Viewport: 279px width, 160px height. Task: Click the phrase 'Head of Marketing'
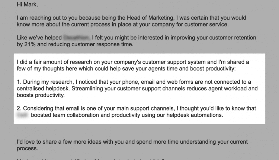pyautogui.click(x=150, y=18)
